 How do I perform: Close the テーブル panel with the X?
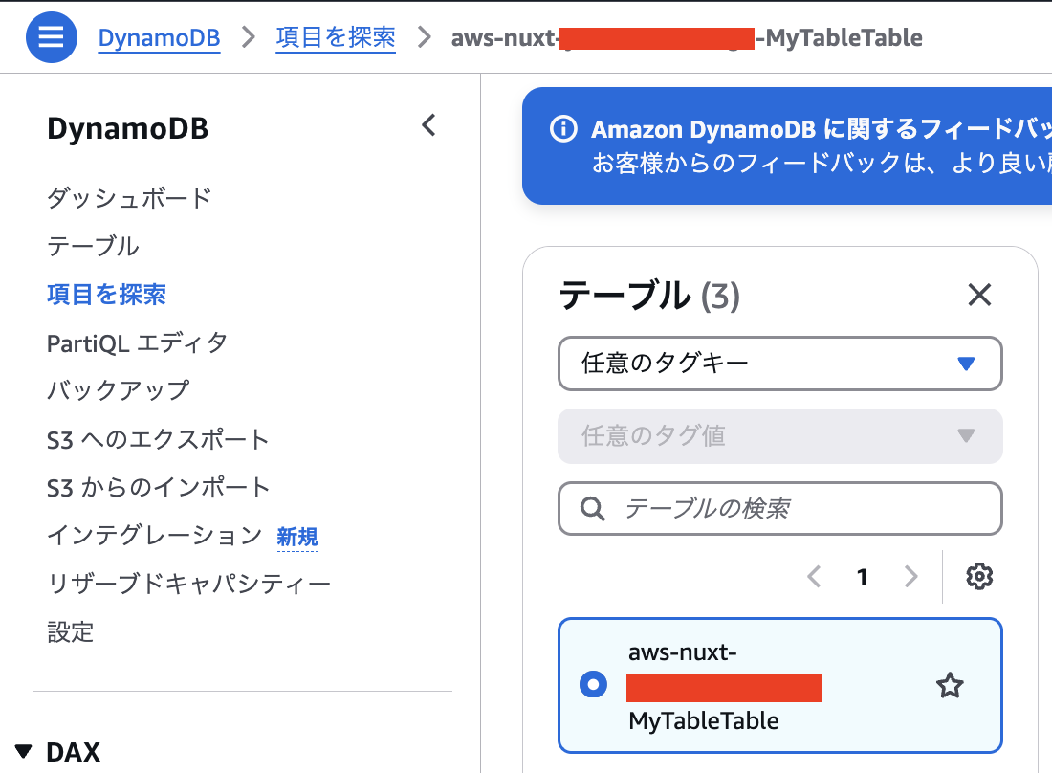click(x=979, y=295)
